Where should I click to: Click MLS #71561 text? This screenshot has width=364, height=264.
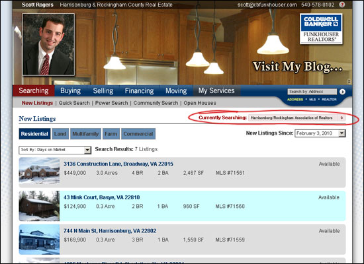click(230, 173)
